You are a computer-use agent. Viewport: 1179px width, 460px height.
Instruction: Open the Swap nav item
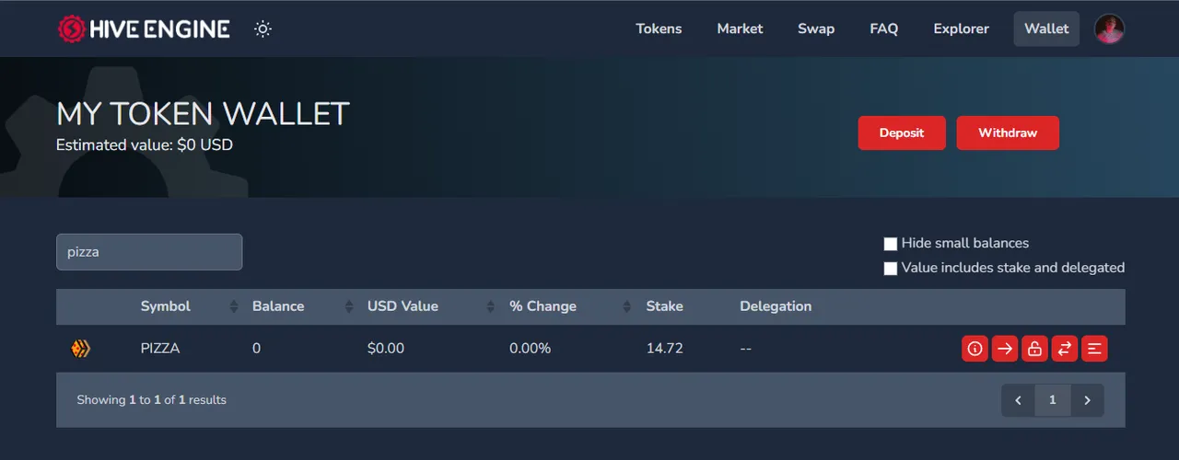(816, 29)
